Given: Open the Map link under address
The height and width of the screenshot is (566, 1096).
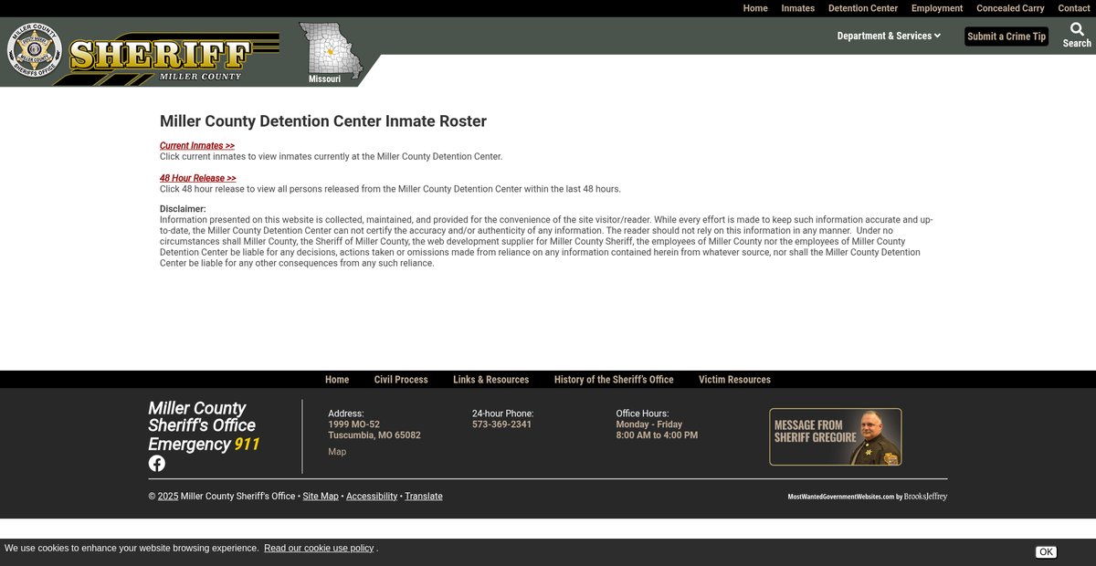Looking at the screenshot, I should pos(337,452).
